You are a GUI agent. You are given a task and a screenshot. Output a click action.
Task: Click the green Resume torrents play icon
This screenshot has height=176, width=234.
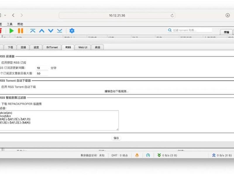pos(11,31)
